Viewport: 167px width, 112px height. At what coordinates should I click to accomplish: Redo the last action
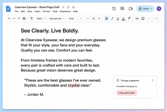[19, 19]
